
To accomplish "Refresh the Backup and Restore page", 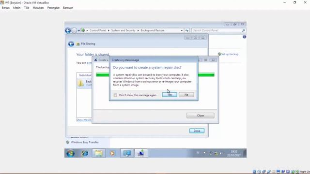I will (x=187, y=30).
